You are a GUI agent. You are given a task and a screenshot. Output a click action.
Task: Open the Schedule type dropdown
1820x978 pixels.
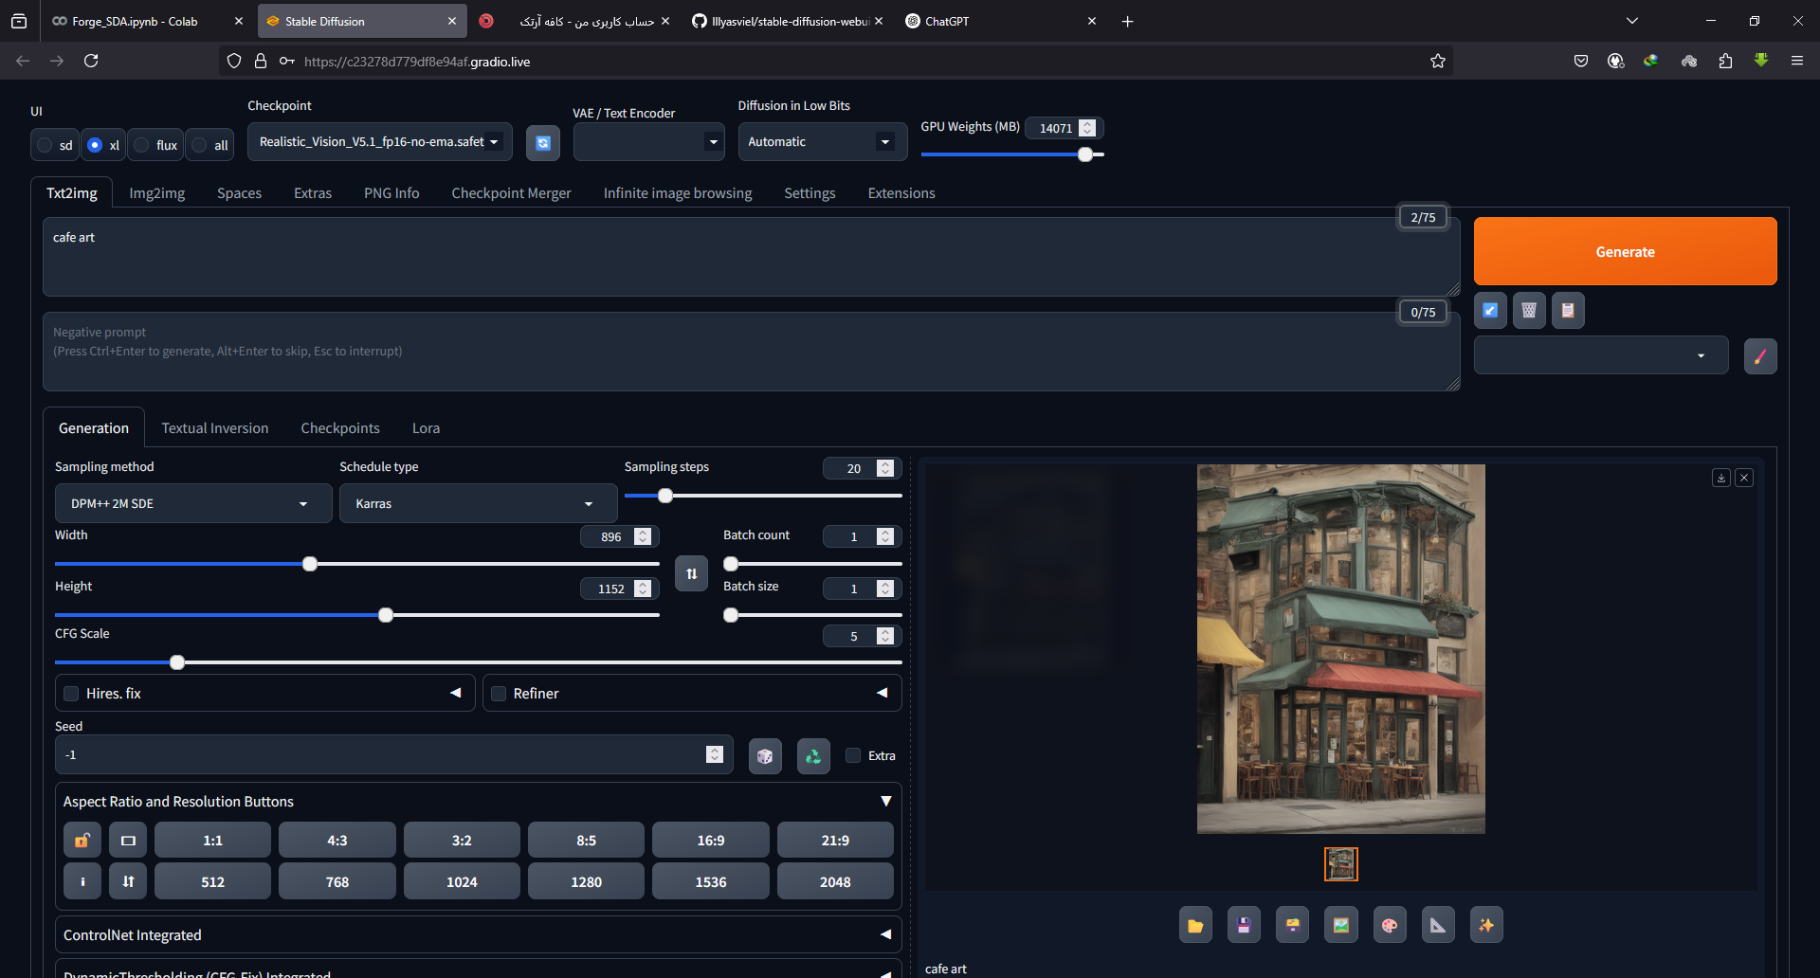pyautogui.click(x=478, y=503)
